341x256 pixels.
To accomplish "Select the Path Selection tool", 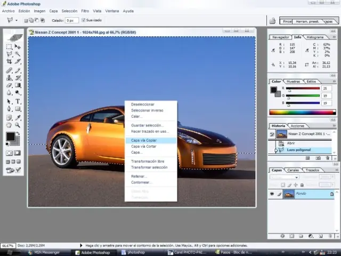I will tap(9, 101).
